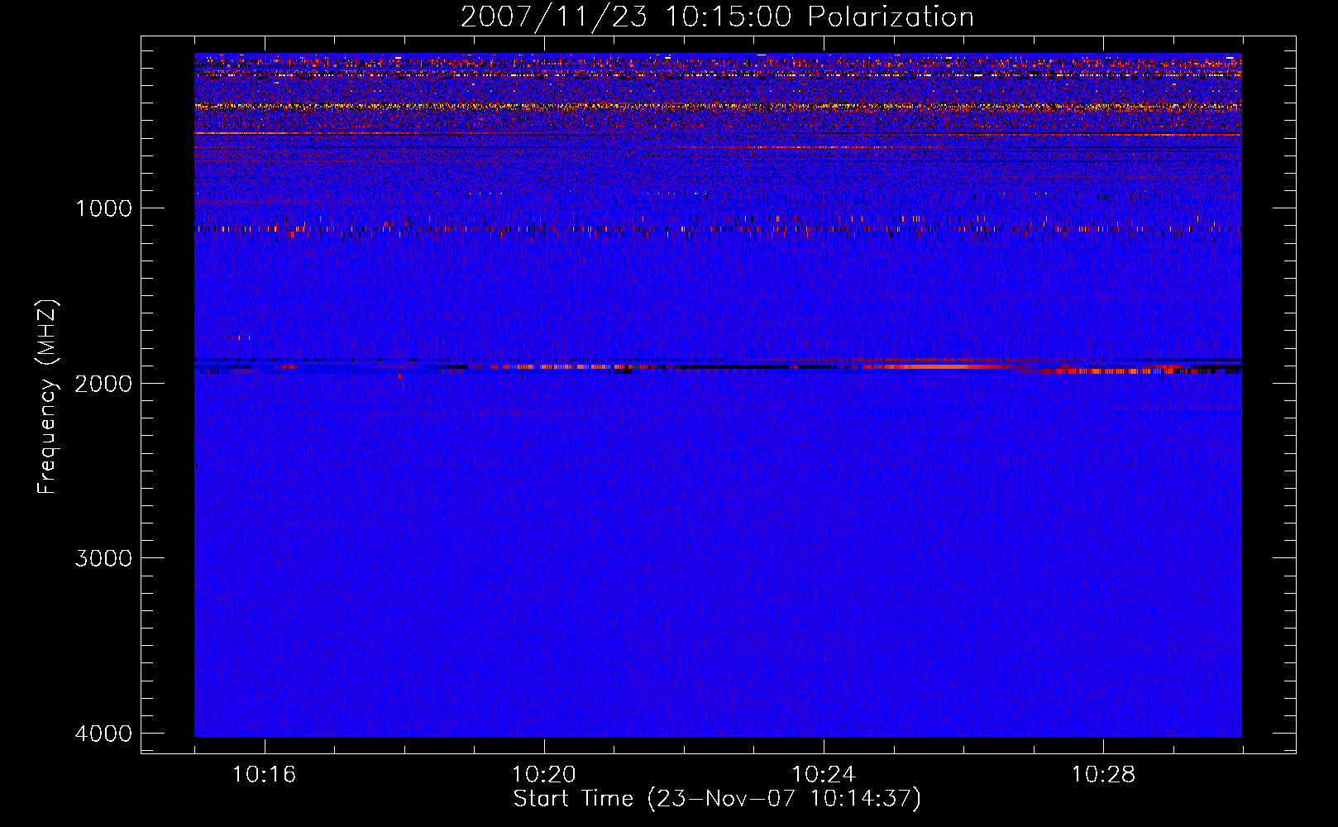The image size is (1338, 827).
Task: Click the '10:24' time tick label
Action: (x=824, y=775)
